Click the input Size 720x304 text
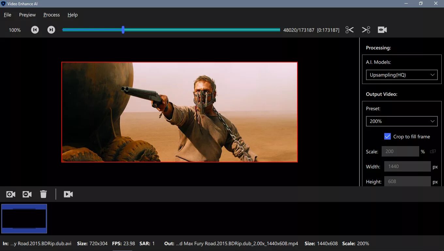The height and width of the screenshot is (251, 444). click(92, 243)
